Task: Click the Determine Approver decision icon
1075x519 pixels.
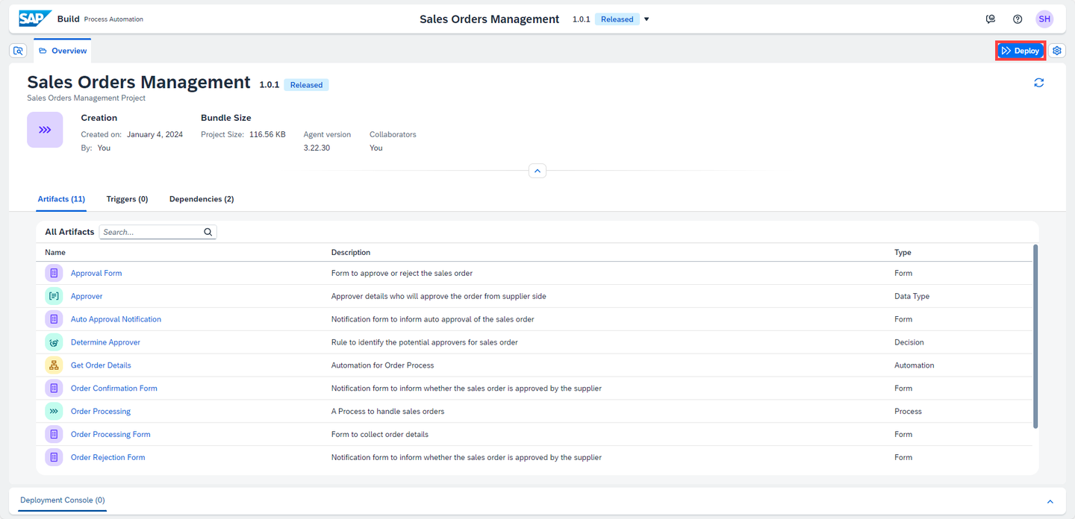Action: (54, 342)
